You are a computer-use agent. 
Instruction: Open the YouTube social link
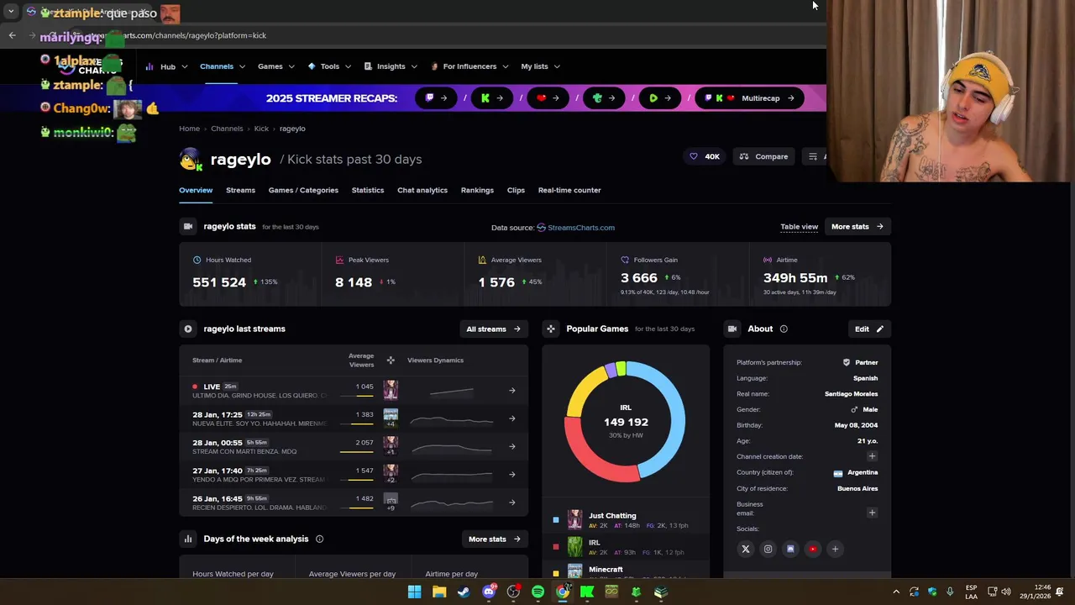point(812,549)
